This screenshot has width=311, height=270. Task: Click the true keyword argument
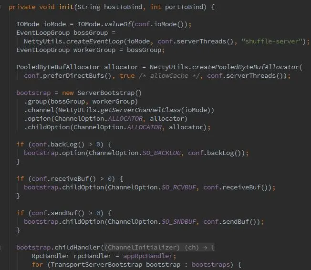coord(127,76)
